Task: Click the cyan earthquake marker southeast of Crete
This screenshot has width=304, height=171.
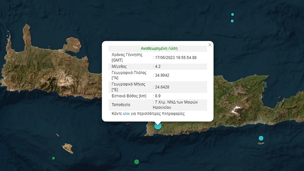Action: coord(261,138)
